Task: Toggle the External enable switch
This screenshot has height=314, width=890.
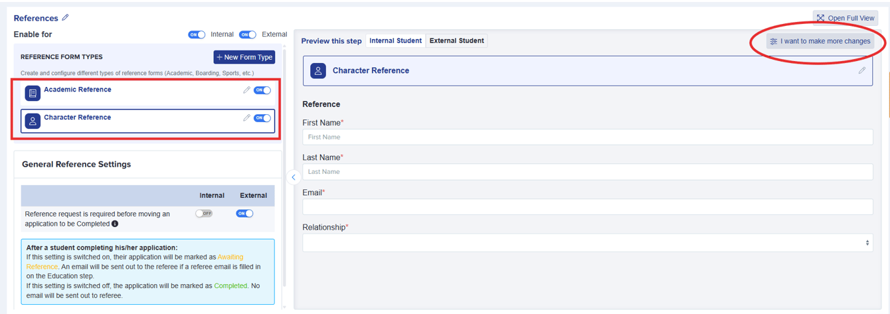Action: tap(248, 35)
